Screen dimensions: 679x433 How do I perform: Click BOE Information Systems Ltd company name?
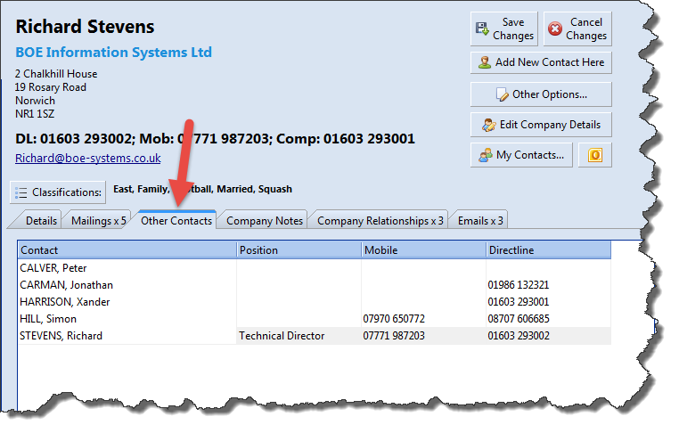pyautogui.click(x=113, y=53)
